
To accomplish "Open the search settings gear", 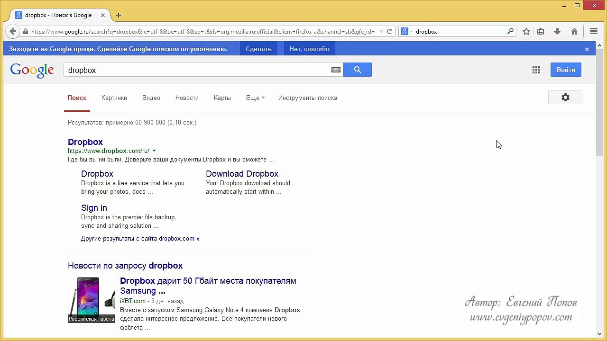I will (565, 98).
